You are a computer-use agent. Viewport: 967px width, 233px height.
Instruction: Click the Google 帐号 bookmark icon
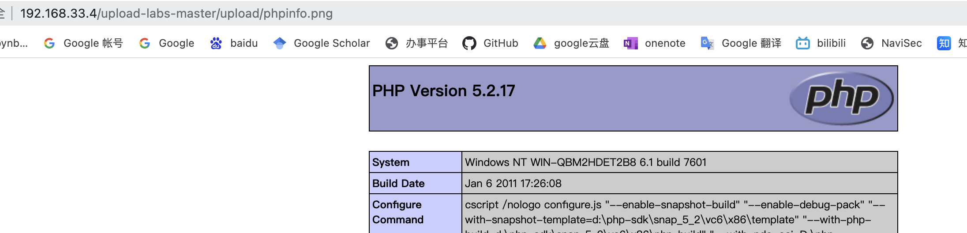coord(49,43)
